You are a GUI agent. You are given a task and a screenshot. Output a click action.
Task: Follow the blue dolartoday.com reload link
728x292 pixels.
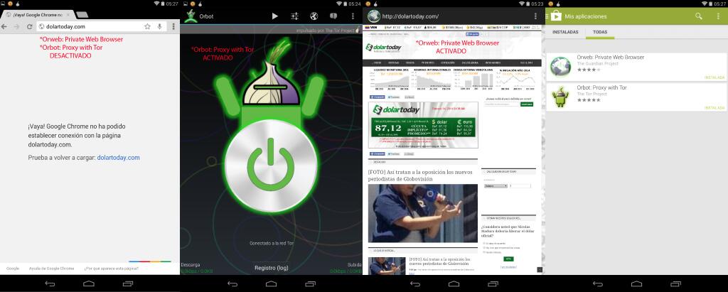click(119, 158)
